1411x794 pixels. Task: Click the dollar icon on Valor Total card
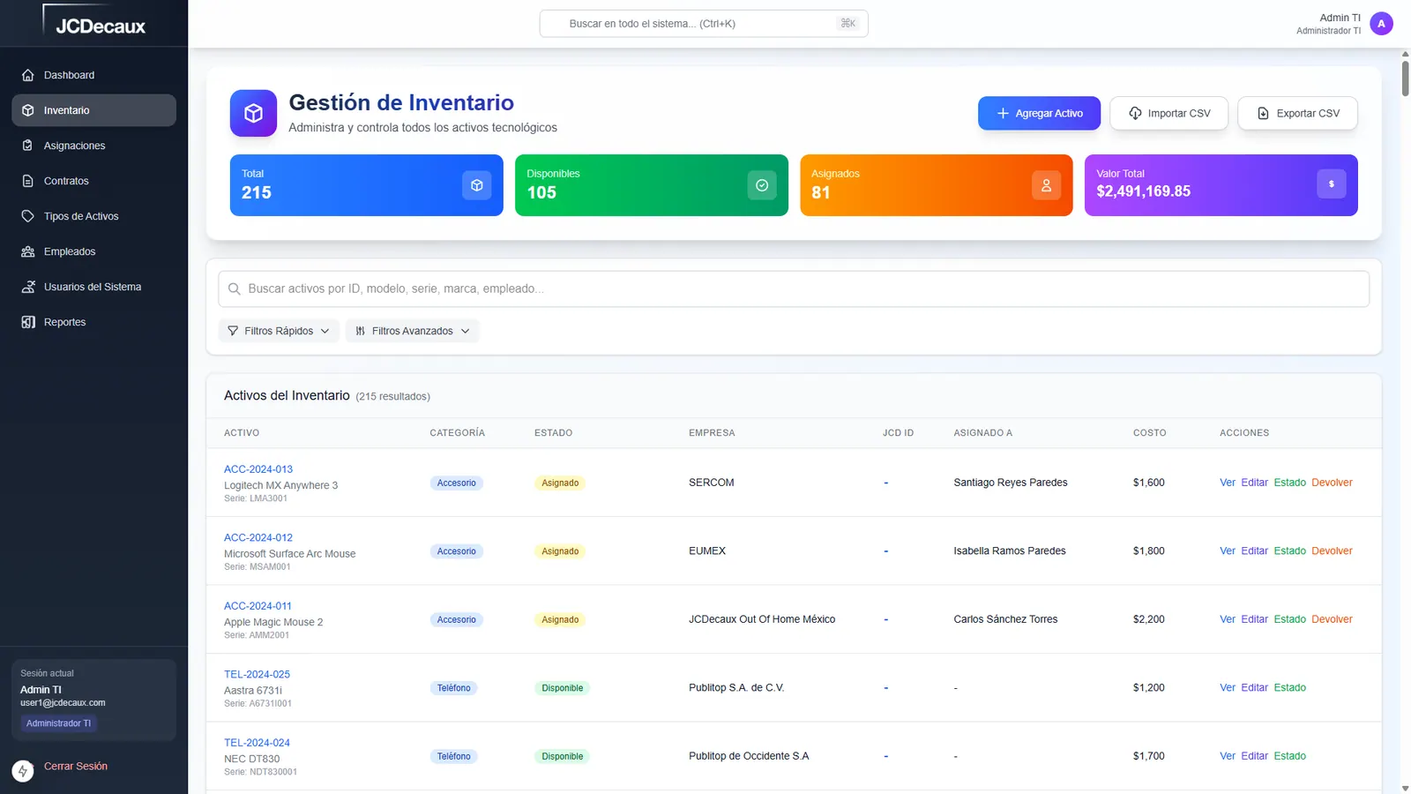click(x=1331, y=184)
